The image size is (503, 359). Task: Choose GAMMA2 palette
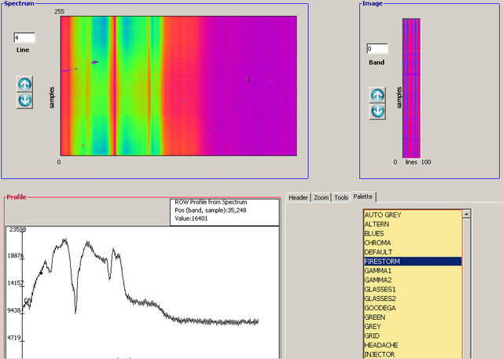[413, 280]
